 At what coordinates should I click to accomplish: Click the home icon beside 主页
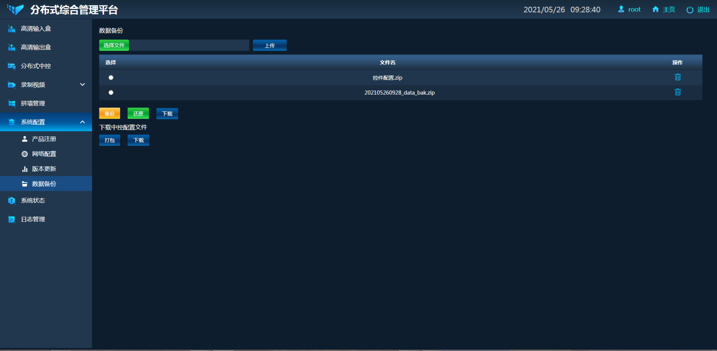coord(655,9)
